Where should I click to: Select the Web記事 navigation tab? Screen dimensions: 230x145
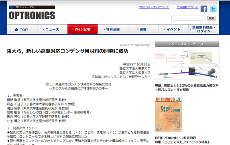(82, 29)
